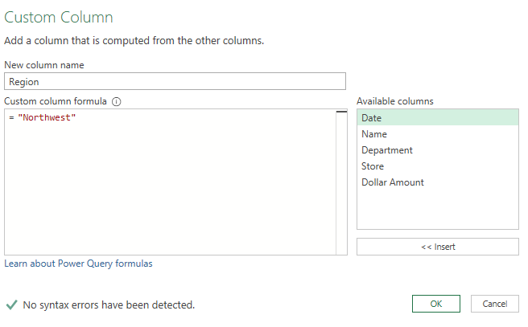Screen dimensions: 528x327
Task: Select Date in Available columns
Action: pyautogui.click(x=437, y=117)
